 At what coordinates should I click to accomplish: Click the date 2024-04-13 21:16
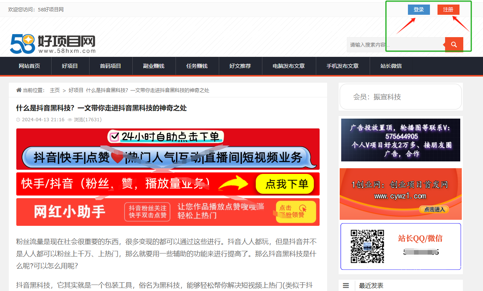[43, 120]
